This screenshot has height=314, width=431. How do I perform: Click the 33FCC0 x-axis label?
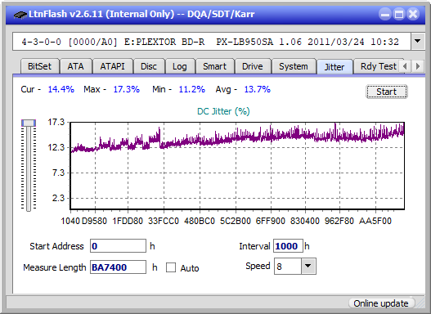point(164,221)
